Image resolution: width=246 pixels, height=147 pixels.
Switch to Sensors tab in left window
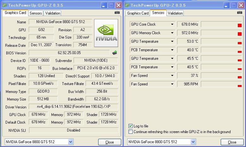tap(36, 13)
